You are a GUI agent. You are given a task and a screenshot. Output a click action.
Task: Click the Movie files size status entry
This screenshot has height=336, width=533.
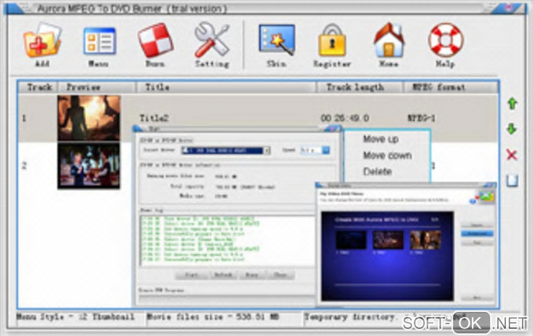[213, 317]
